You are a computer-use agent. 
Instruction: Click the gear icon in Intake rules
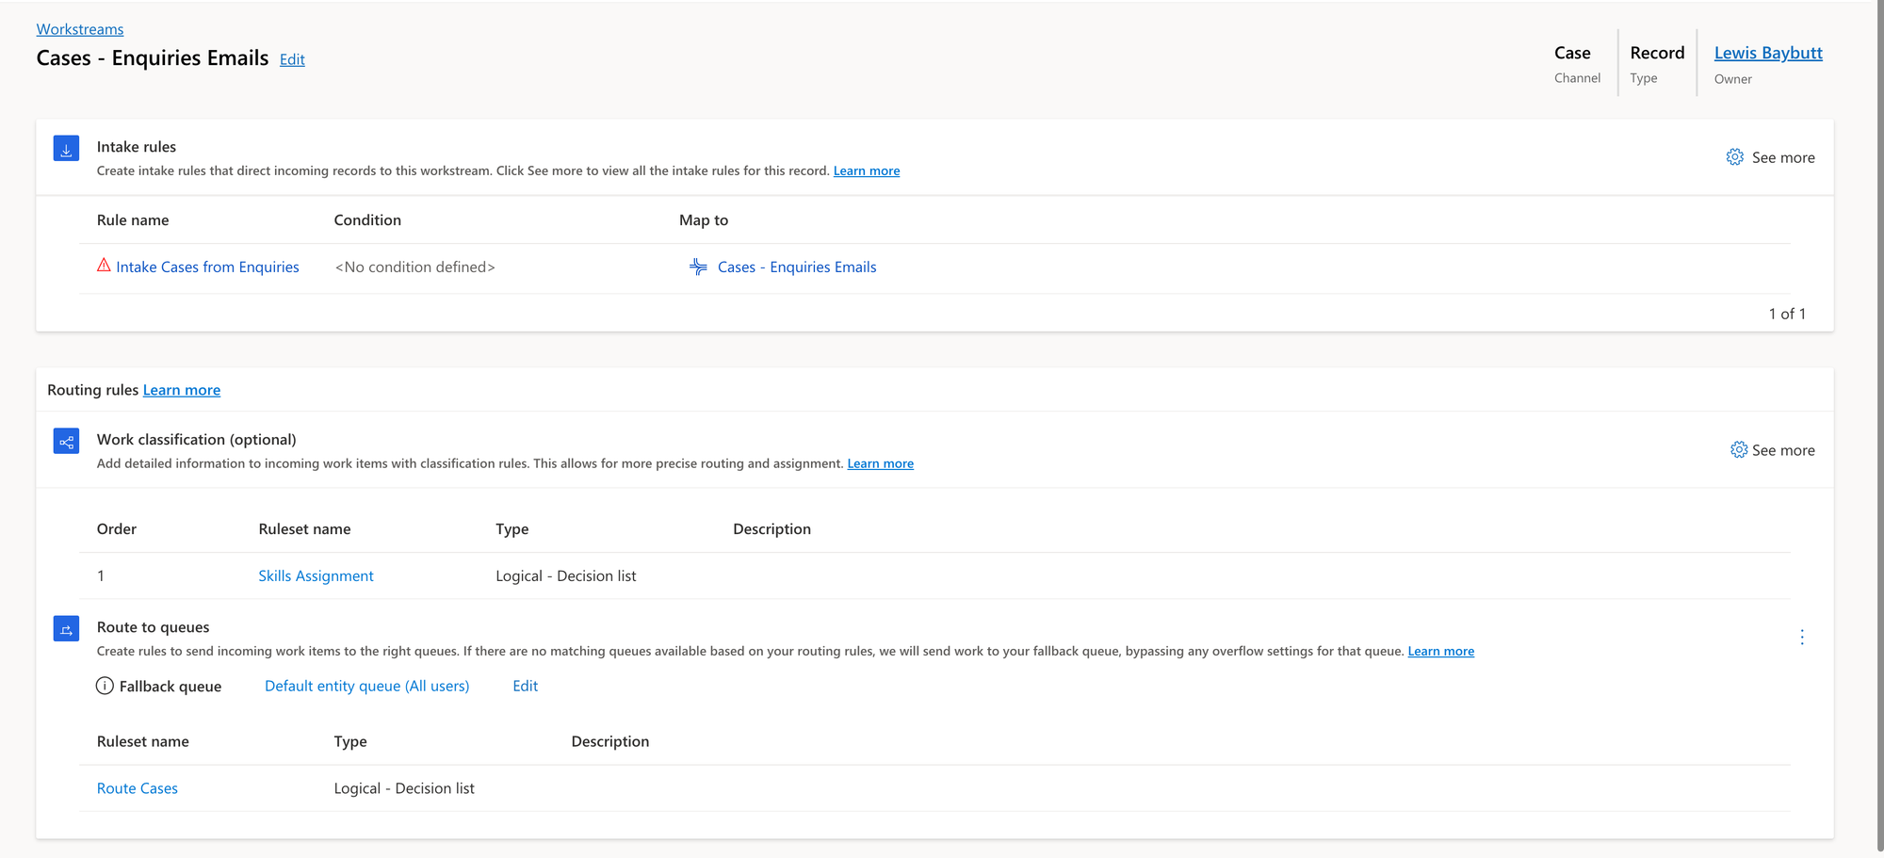(1735, 157)
